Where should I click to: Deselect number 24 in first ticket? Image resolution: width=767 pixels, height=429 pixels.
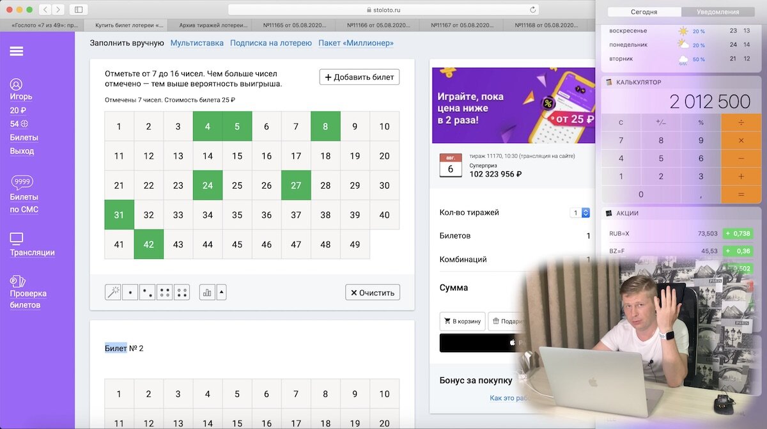pos(208,185)
